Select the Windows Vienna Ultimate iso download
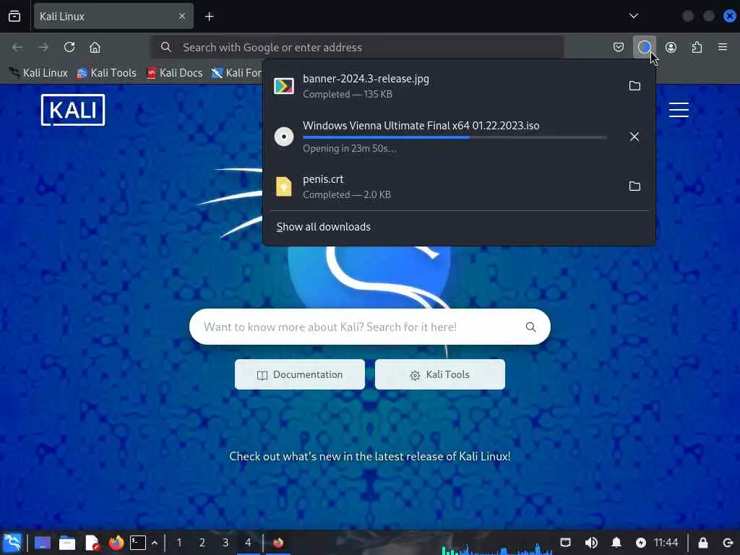Image resolution: width=740 pixels, height=555 pixels. (x=444, y=137)
